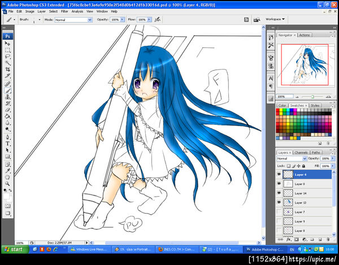Click Navigator zoom slider handle
This screenshot has width=339, height=265.
point(312,97)
